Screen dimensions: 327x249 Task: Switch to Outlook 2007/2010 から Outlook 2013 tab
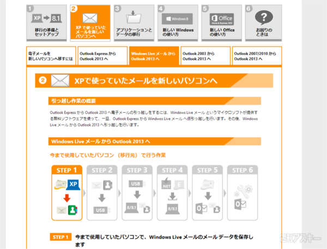click(257, 56)
